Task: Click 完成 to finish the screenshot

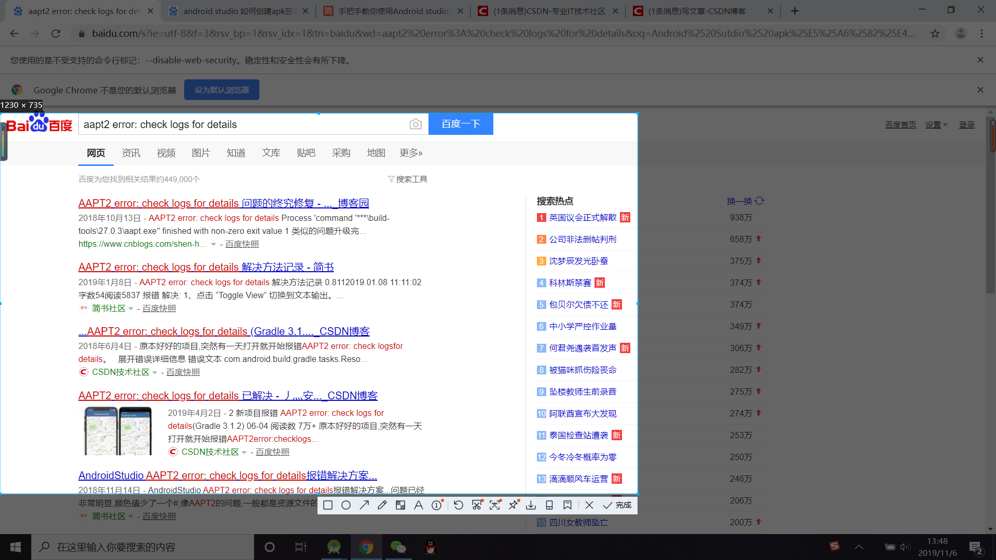Action: pyautogui.click(x=617, y=505)
